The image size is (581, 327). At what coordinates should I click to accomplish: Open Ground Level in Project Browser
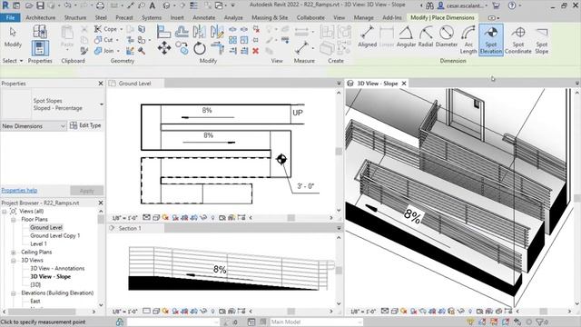click(x=46, y=228)
